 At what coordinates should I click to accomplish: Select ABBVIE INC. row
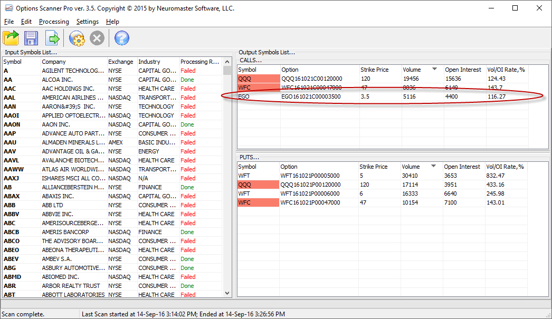tap(112, 214)
